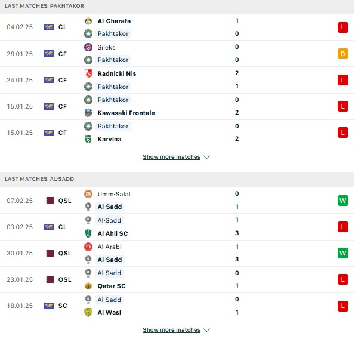Click the red L badge for Al-Gharafa match
The width and height of the screenshot is (355, 342).
(x=343, y=27)
